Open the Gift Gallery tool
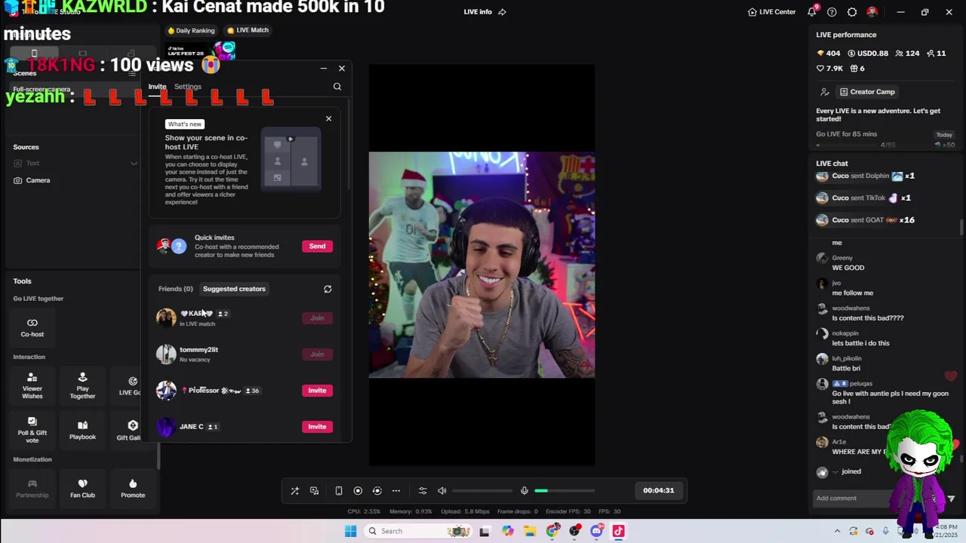966x543 pixels. [131, 431]
